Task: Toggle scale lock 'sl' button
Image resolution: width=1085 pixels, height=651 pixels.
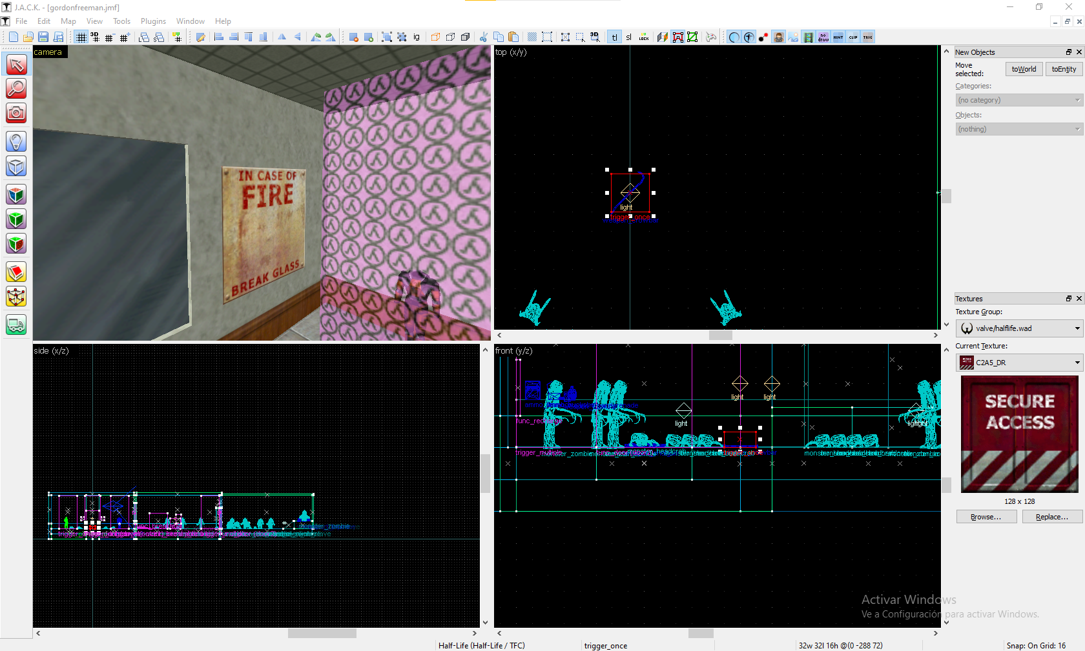Action: click(x=628, y=37)
